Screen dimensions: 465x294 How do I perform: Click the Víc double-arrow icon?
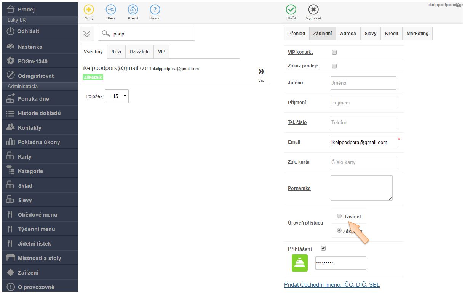261,72
